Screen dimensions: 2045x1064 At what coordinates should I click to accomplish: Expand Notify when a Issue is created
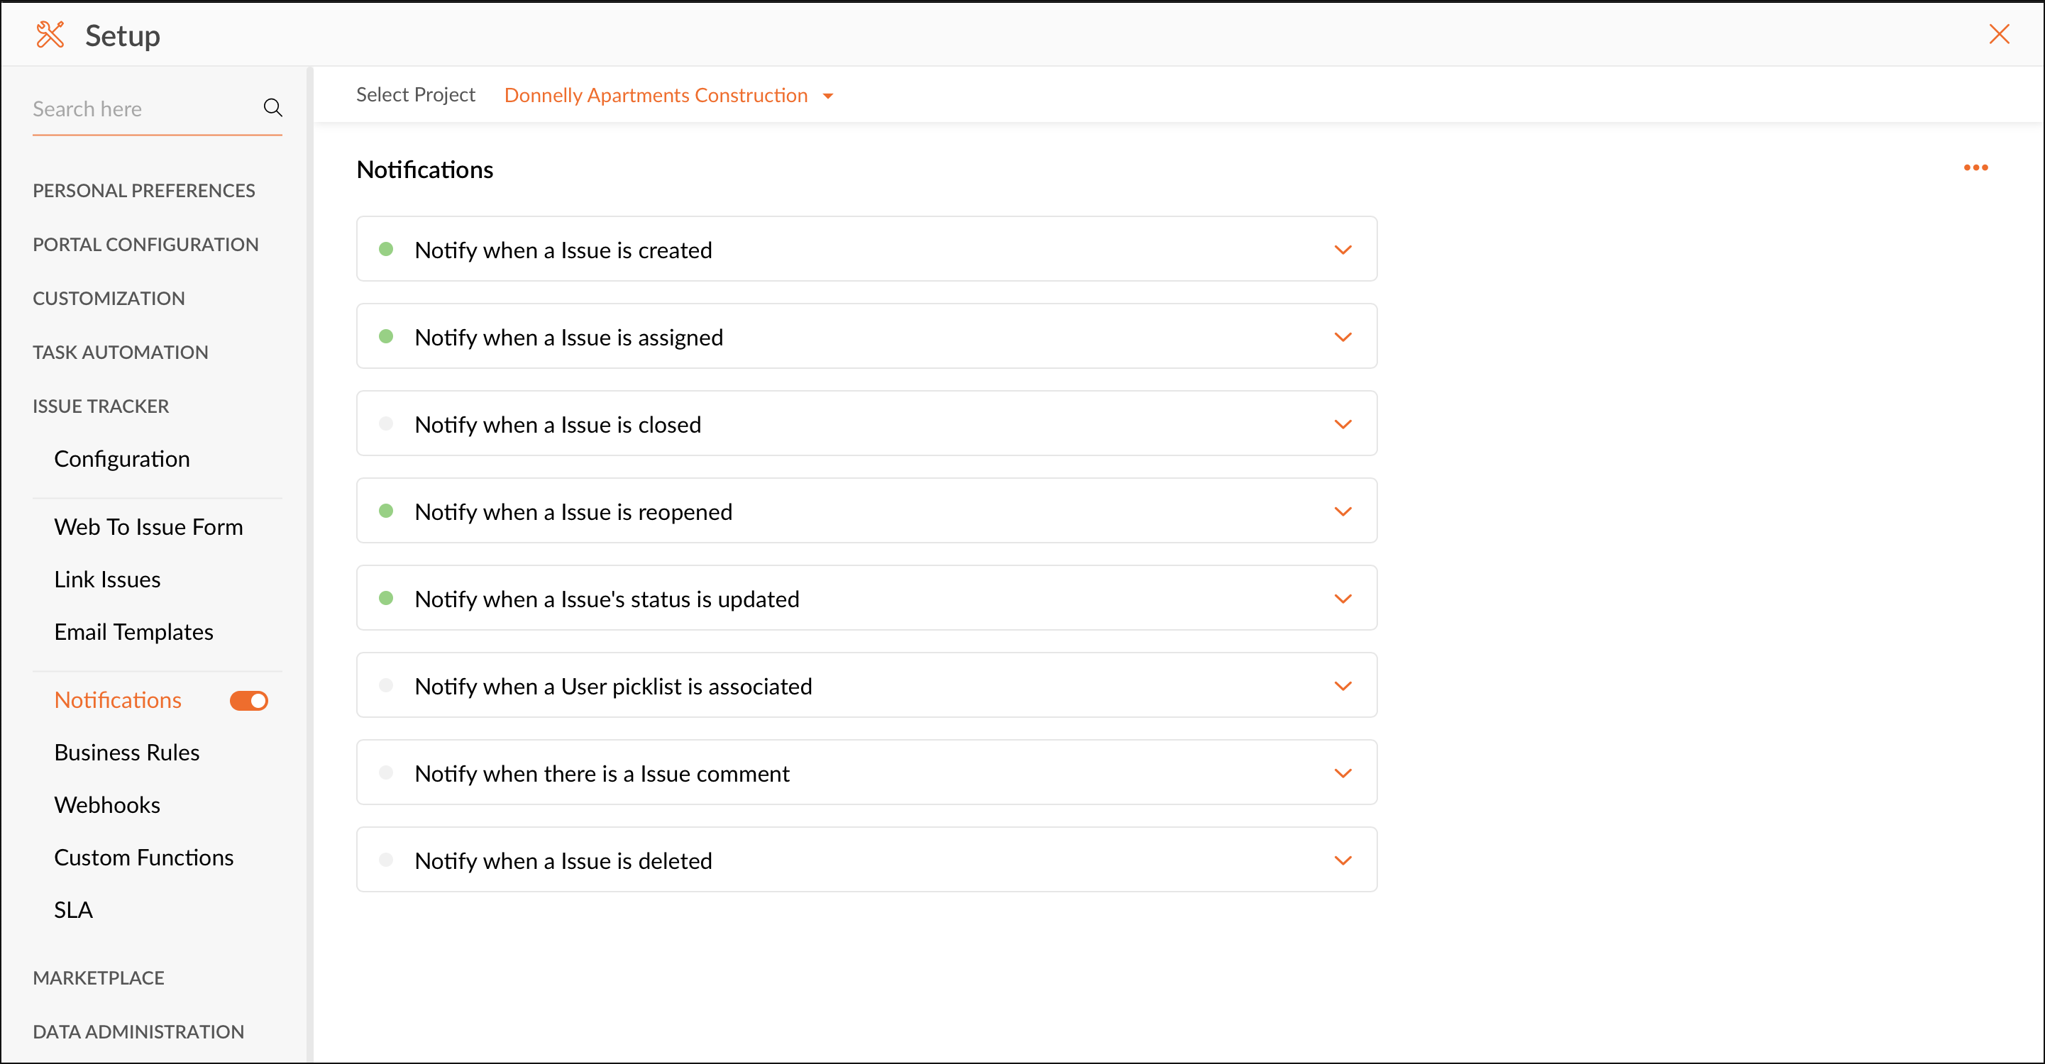[1343, 250]
